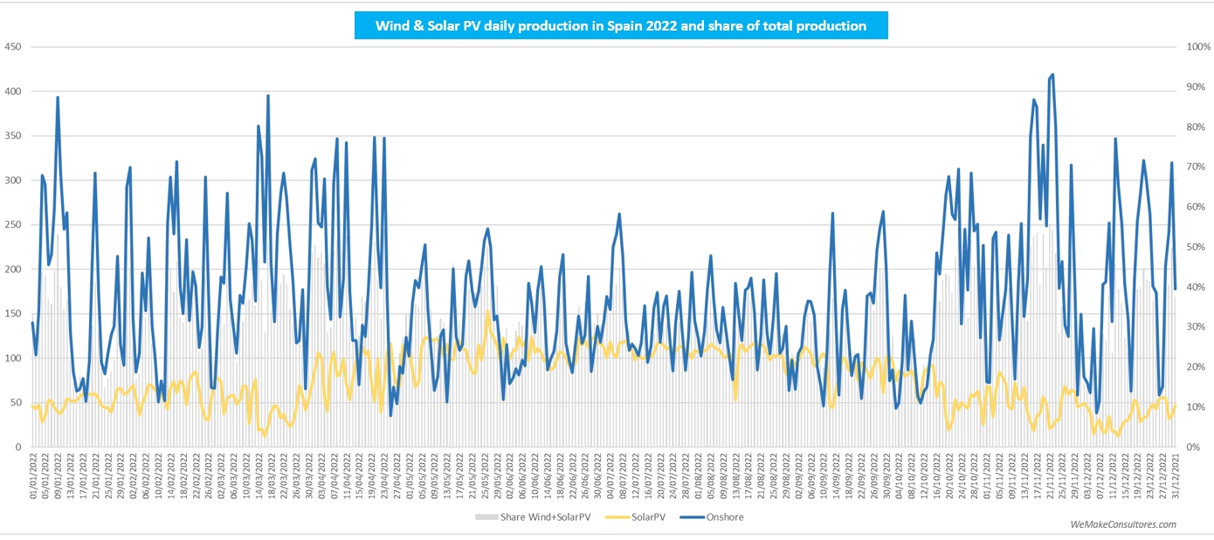1214x540 pixels.
Task: Click the 450 label on left axis
Action: pos(12,47)
